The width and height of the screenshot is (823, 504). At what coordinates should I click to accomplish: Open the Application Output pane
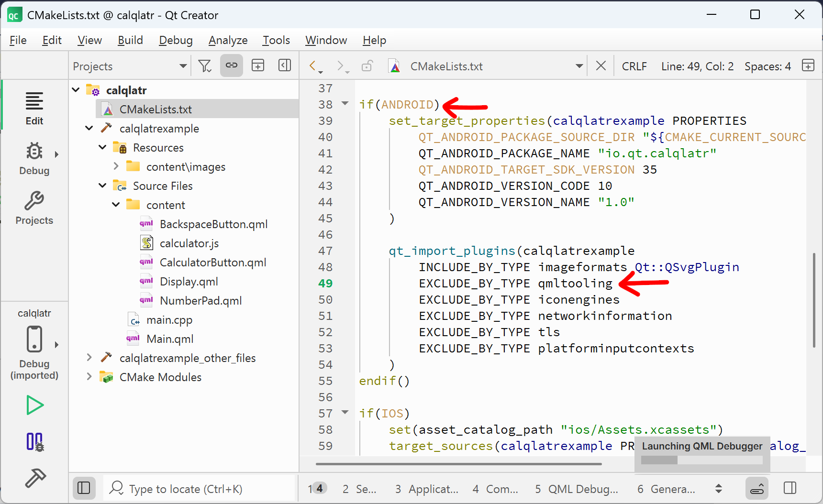pos(426,489)
